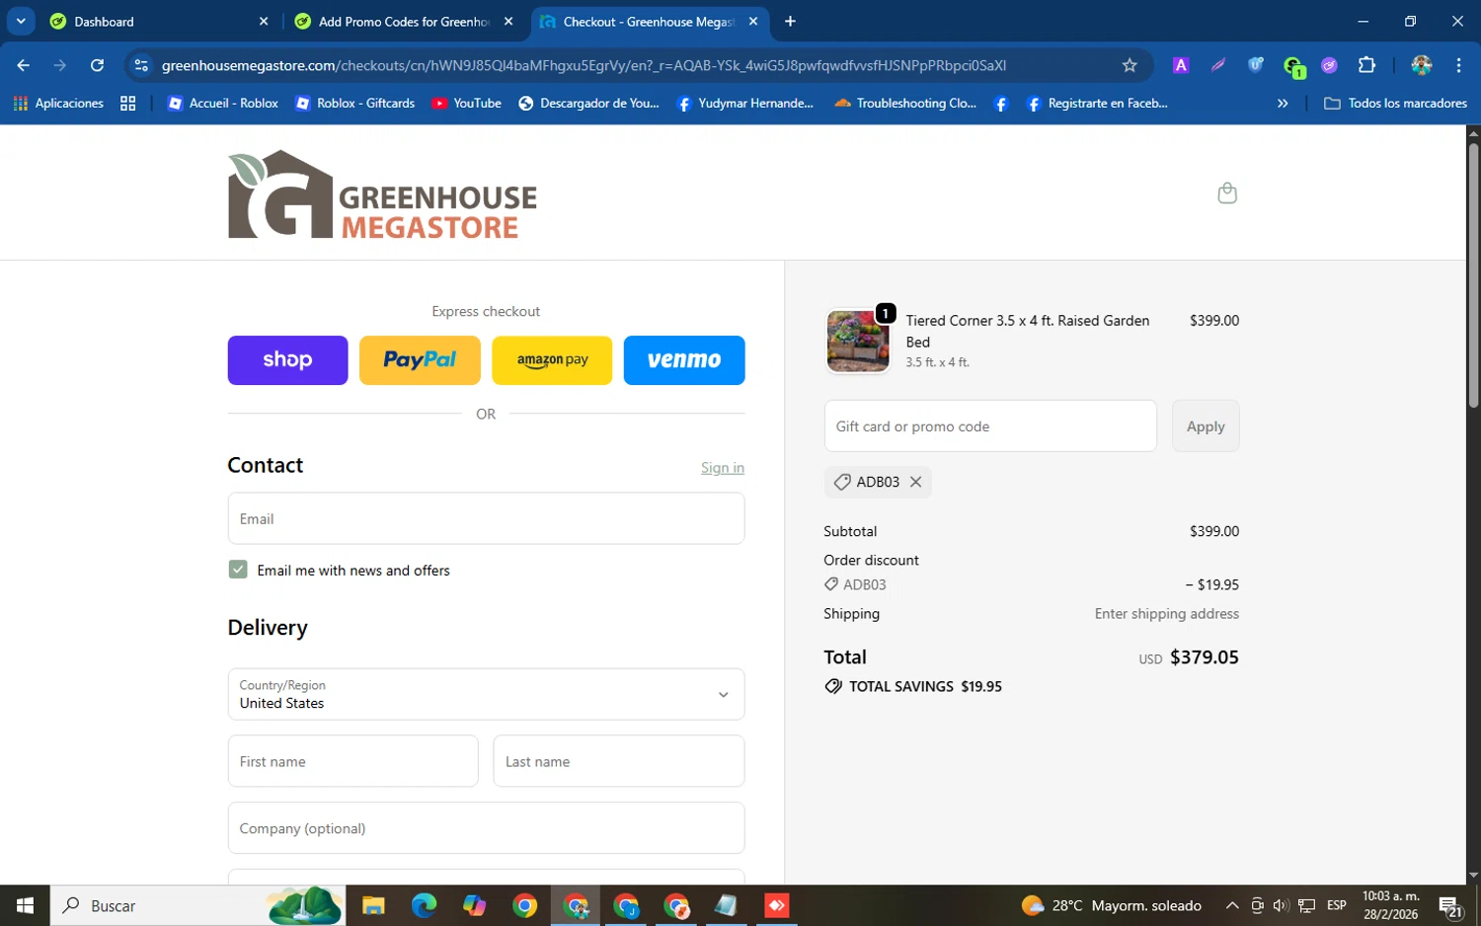This screenshot has height=926, width=1481.
Task: Open the weather widget showing 28°C
Action: (x=1112, y=905)
